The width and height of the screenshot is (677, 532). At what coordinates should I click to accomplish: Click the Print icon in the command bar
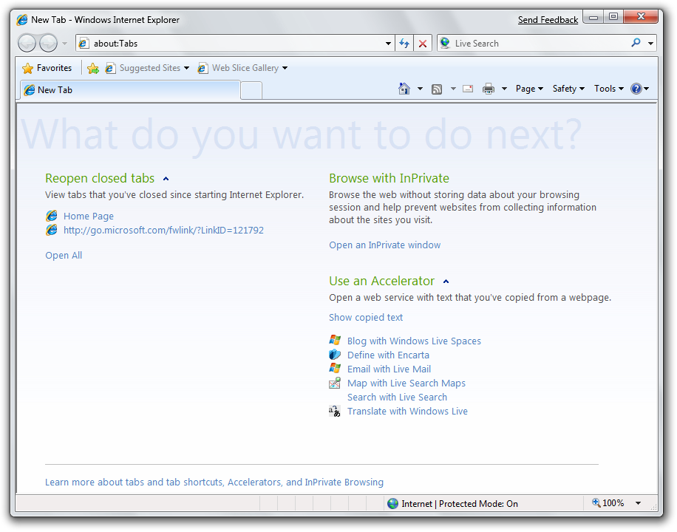click(x=489, y=89)
